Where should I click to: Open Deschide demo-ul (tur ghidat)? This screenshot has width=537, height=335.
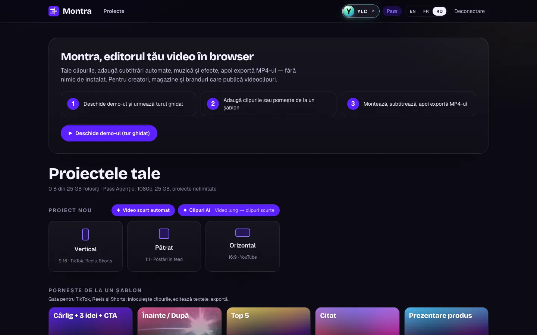pyautogui.click(x=109, y=133)
